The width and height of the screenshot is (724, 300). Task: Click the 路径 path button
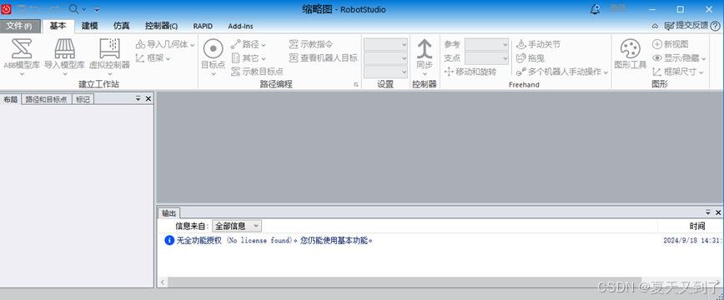[x=249, y=45]
